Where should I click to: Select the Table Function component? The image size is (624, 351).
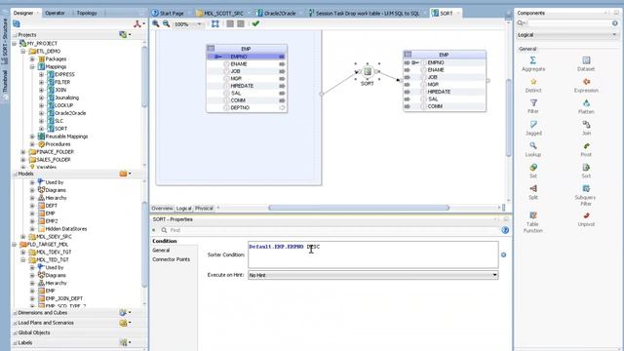[533, 222]
